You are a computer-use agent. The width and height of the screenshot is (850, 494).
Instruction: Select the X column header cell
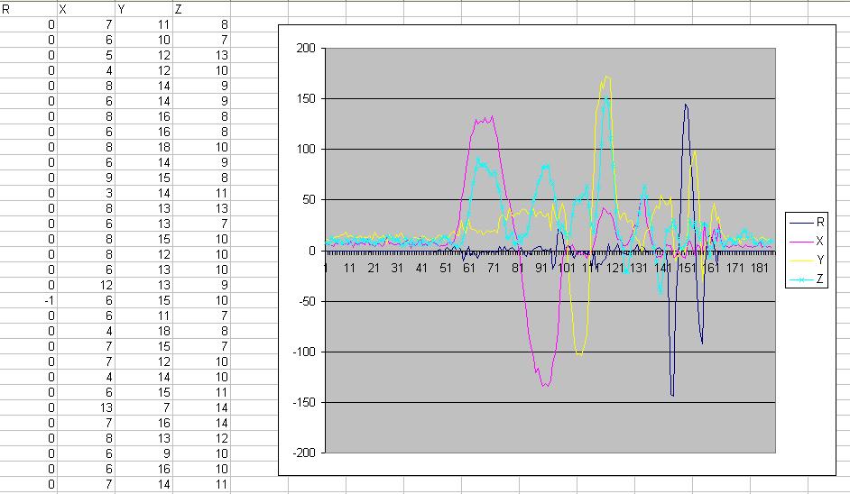86,9
